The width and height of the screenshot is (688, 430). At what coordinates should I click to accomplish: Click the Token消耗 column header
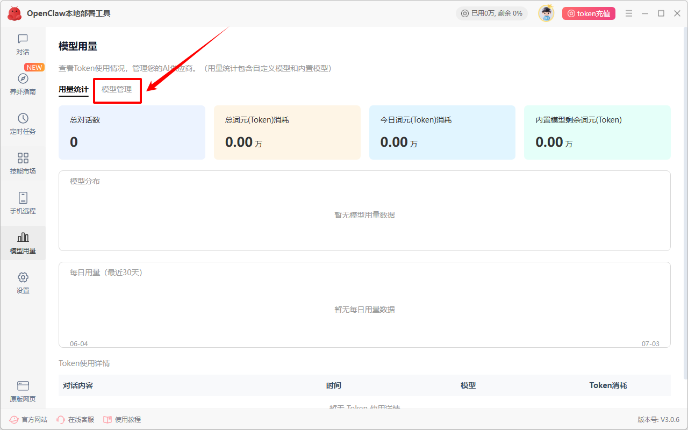608,385
